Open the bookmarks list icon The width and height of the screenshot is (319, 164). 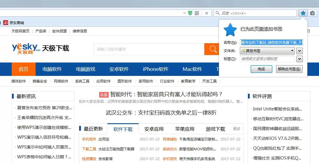click(x=312, y=13)
